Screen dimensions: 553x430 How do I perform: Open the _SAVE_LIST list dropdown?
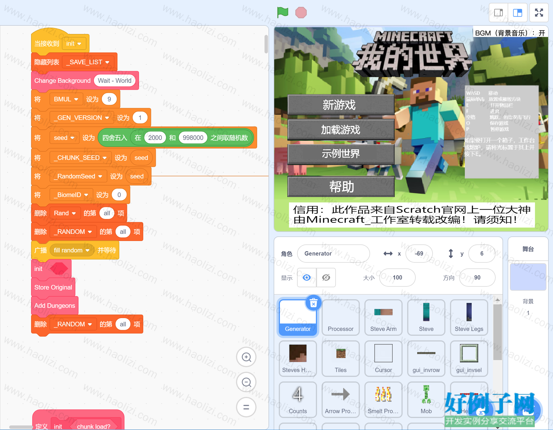[x=88, y=62]
